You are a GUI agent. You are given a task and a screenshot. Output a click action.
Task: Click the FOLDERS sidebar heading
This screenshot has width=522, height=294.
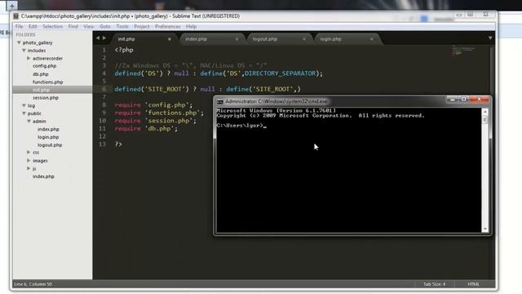click(x=25, y=34)
